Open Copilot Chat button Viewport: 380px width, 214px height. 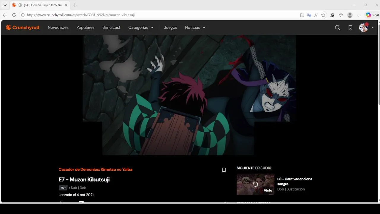pyautogui.click(x=372, y=15)
